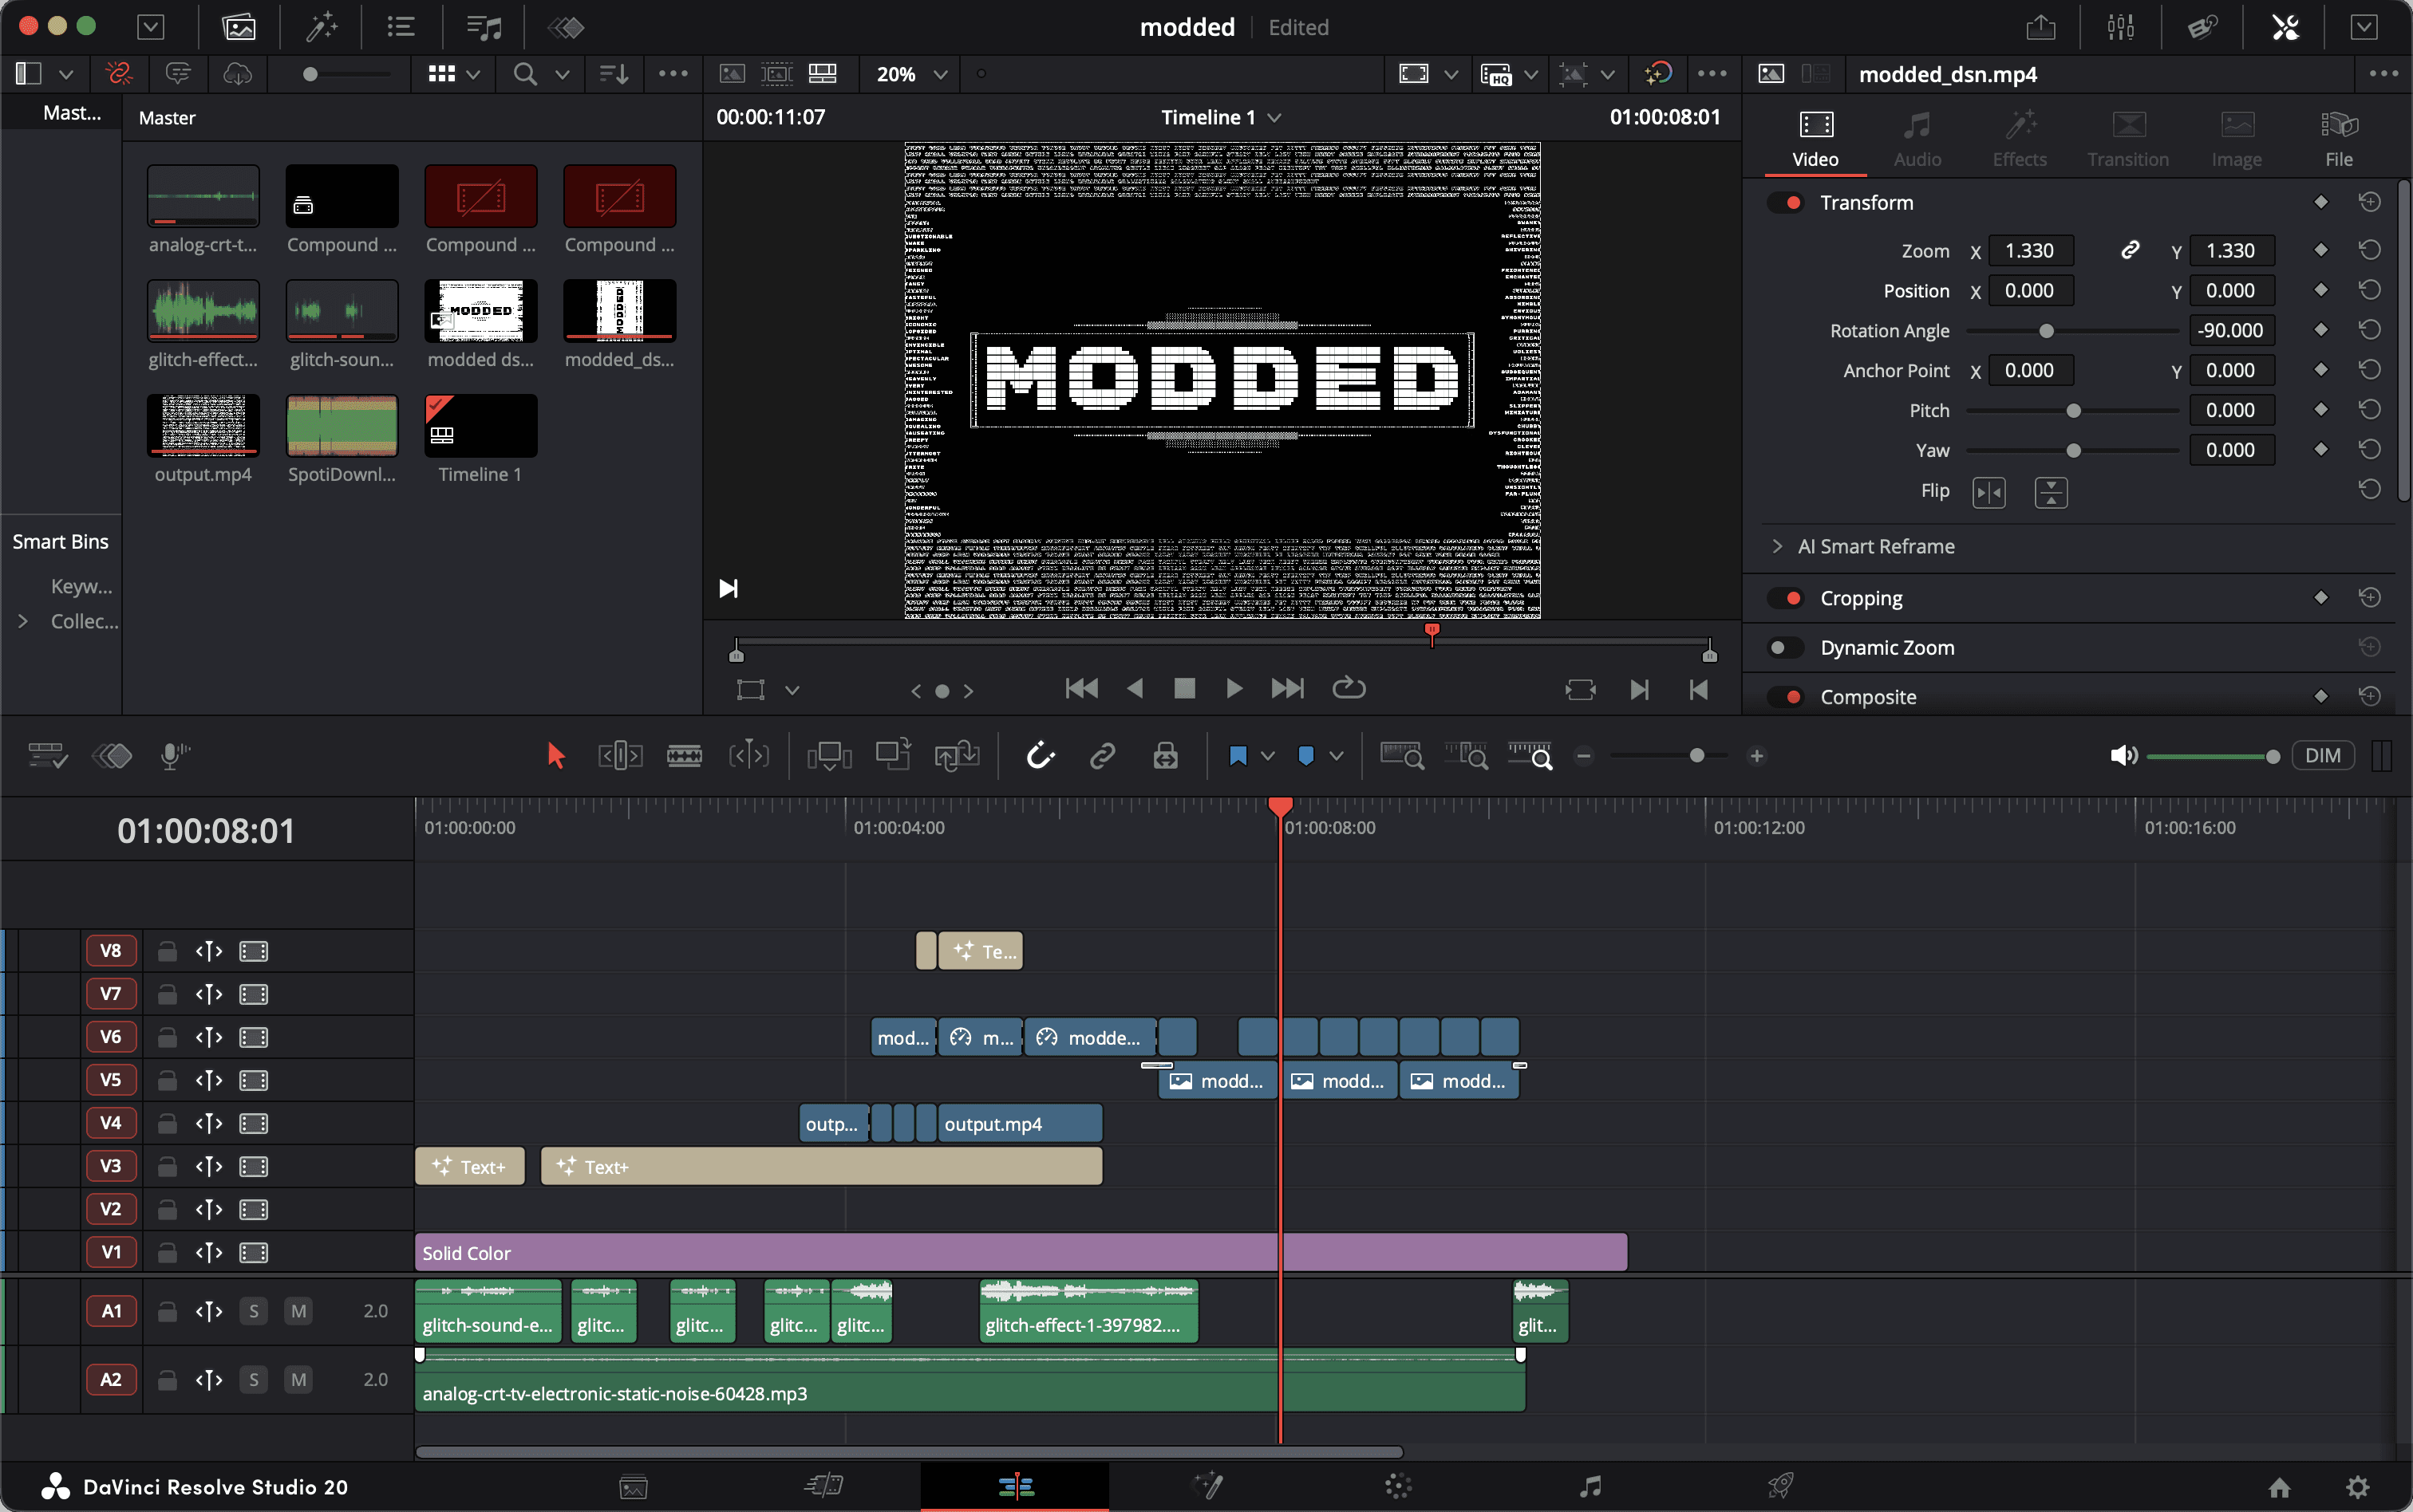Flip clip horizontally in Inspector
The width and height of the screenshot is (2413, 1512).
pos(1988,492)
